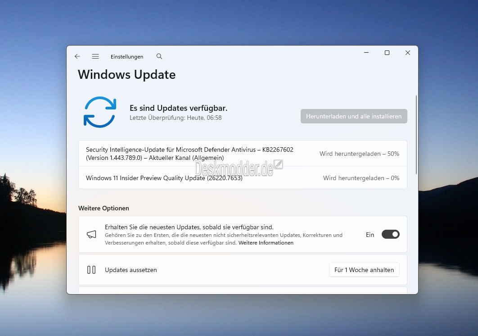Click the blue update sync icon
The width and height of the screenshot is (478, 336).
coord(100,112)
